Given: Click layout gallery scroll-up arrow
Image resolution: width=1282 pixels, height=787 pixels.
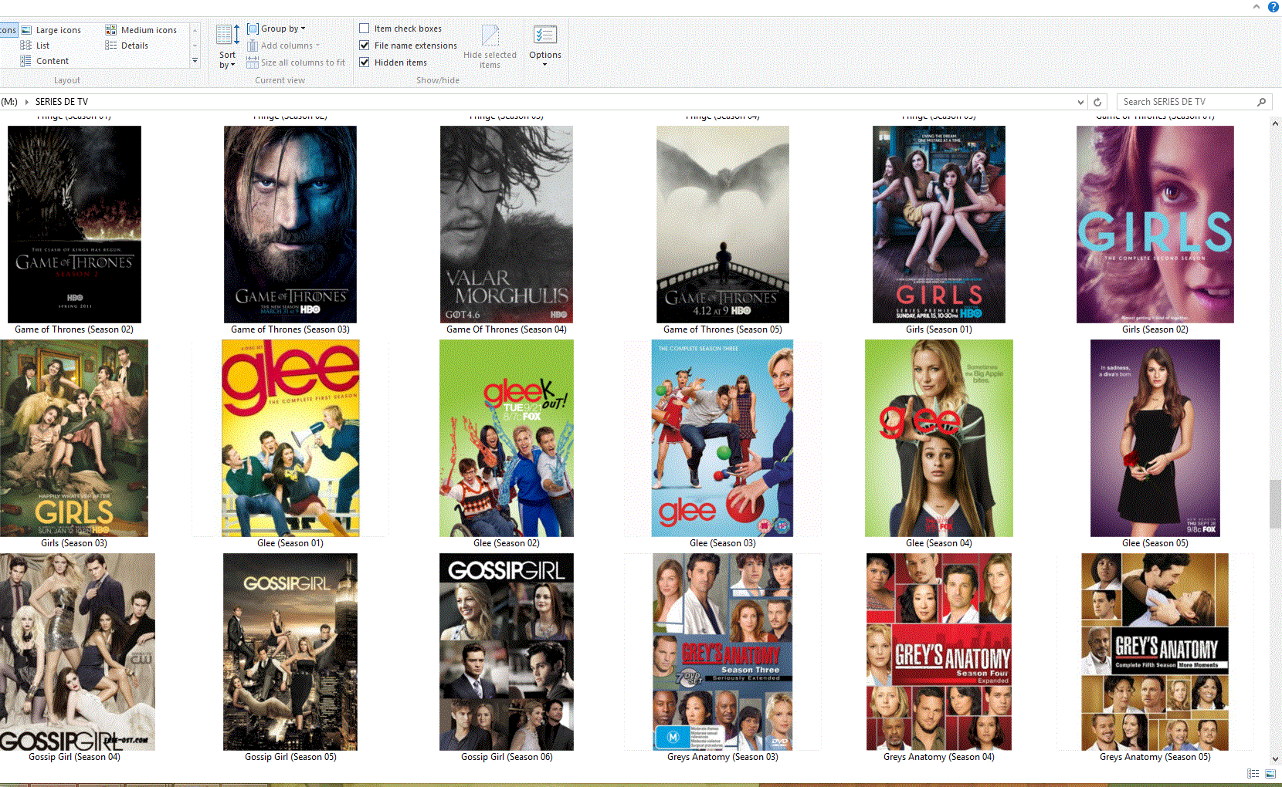Looking at the screenshot, I should [x=195, y=30].
